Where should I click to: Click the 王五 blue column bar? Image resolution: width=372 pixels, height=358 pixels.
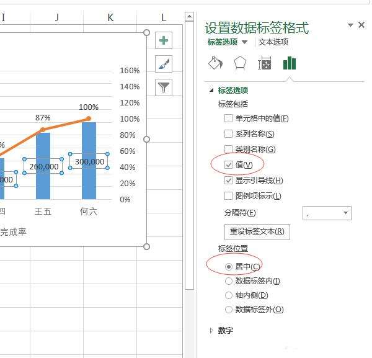pyautogui.click(x=43, y=166)
